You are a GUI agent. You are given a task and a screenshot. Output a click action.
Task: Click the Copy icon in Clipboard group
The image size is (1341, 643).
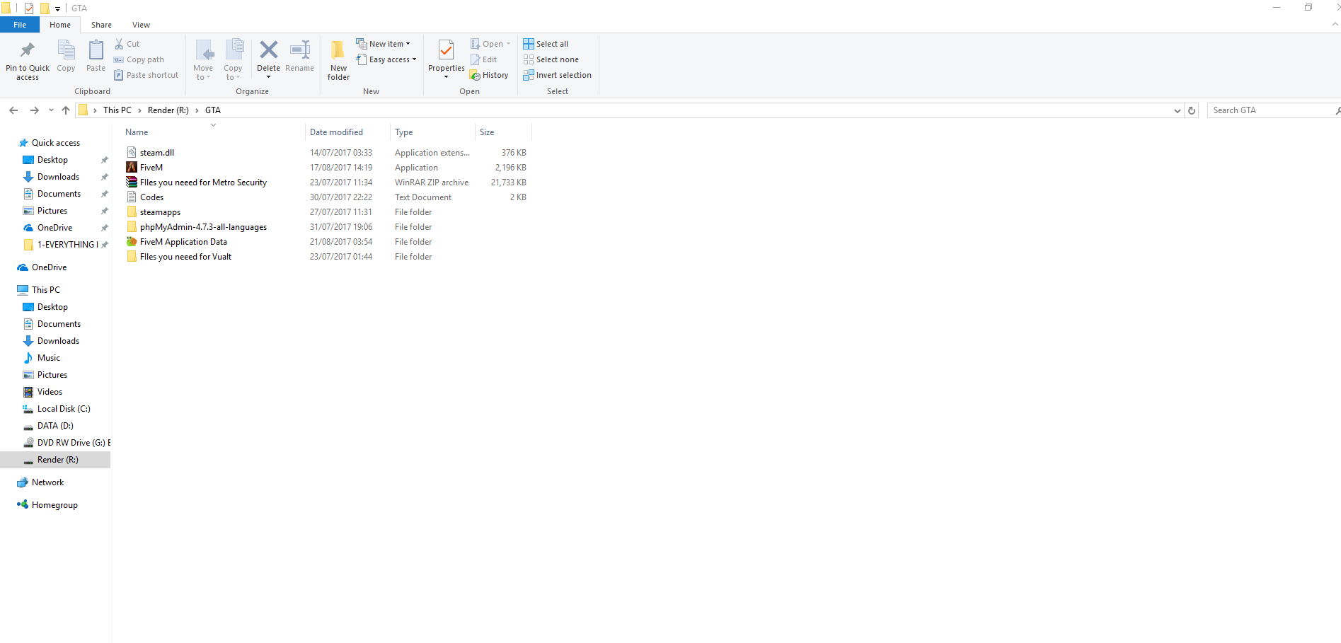click(x=66, y=50)
